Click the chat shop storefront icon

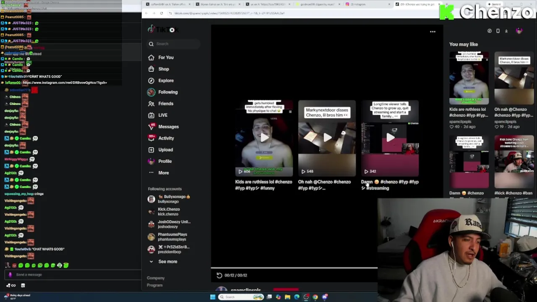point(23,286)
